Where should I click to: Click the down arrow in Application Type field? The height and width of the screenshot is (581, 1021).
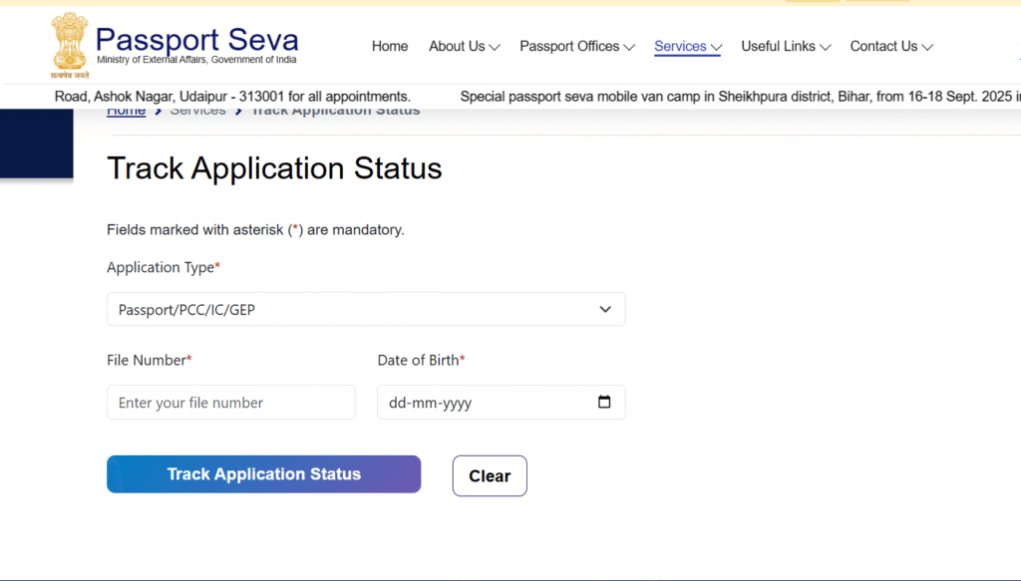click(605, 310)
